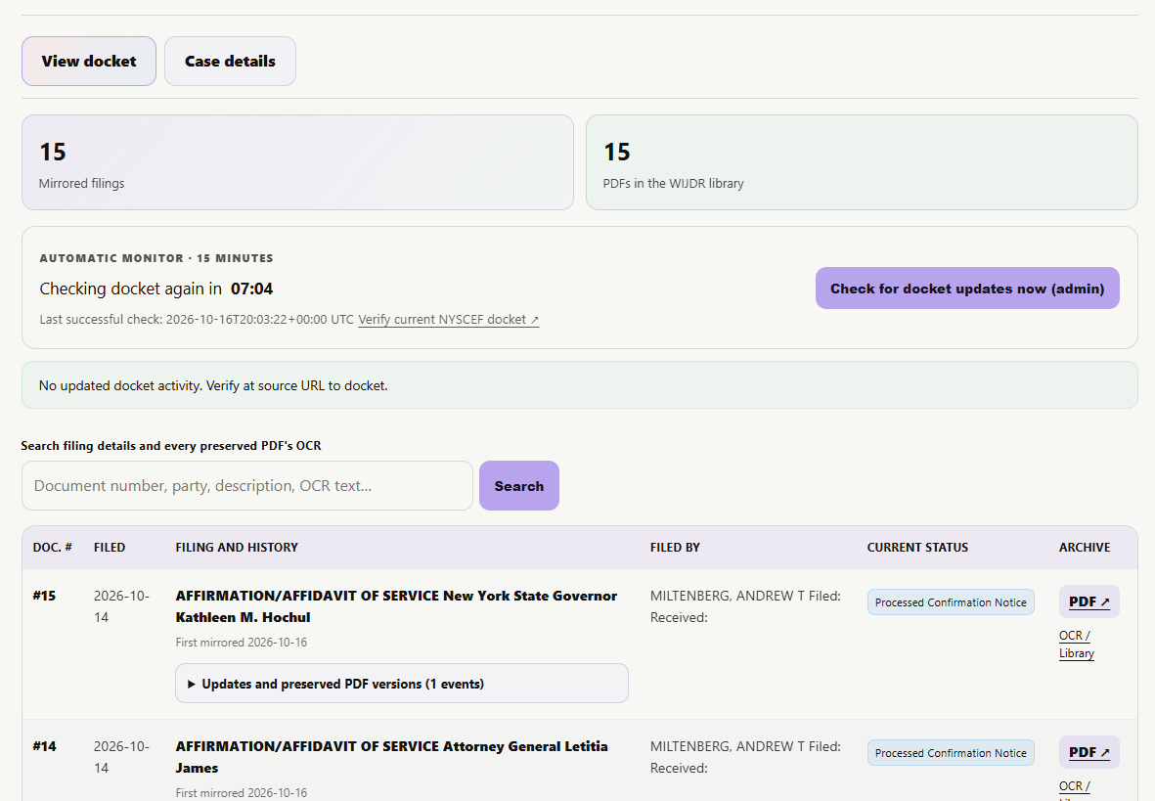Click the AUTOMATIC MONITOR · 15 MINUTES heading
Viewport: 1155px width, 801px height.
click(x=156, y=258)
